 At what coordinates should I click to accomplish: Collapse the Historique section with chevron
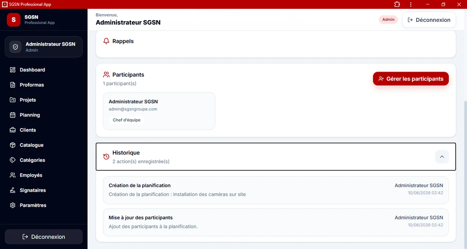point(442,157)
